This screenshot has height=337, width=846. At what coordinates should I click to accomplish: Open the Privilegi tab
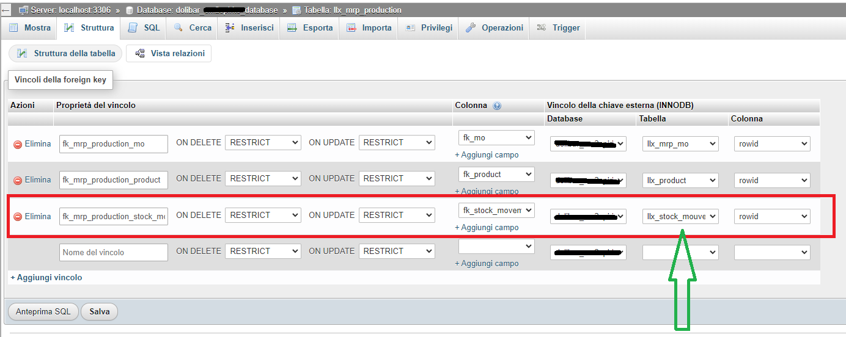point(429,28)
